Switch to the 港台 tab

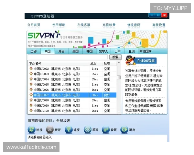click(x=62, y=51)
